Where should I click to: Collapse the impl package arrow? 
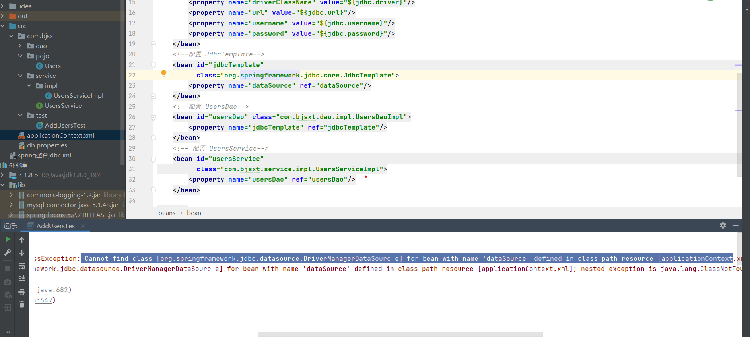pos(29,85)
